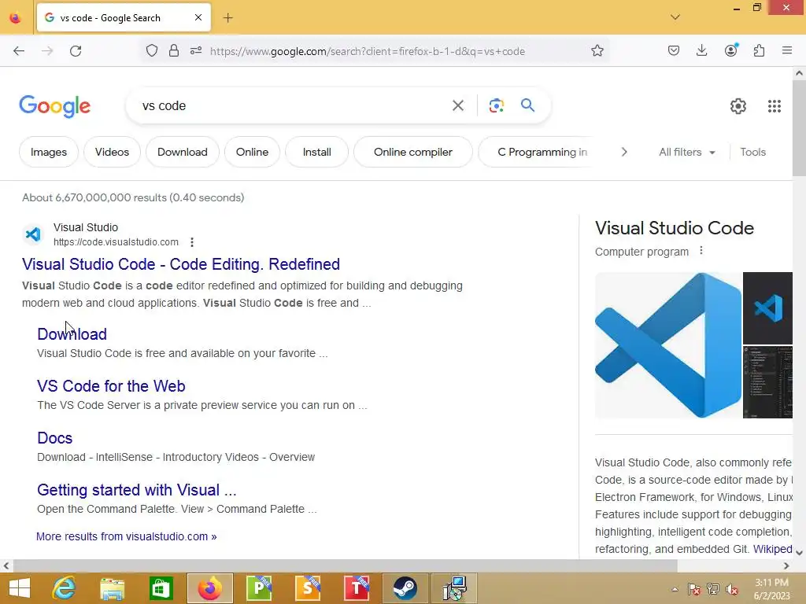Click the magnifier search button
The image size is (806, 604).
point(527,105)
